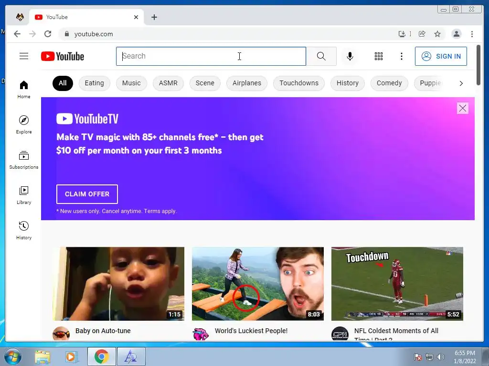Reload the page with refresh icon
Screen dimensions: 489x366
(48, 34)
